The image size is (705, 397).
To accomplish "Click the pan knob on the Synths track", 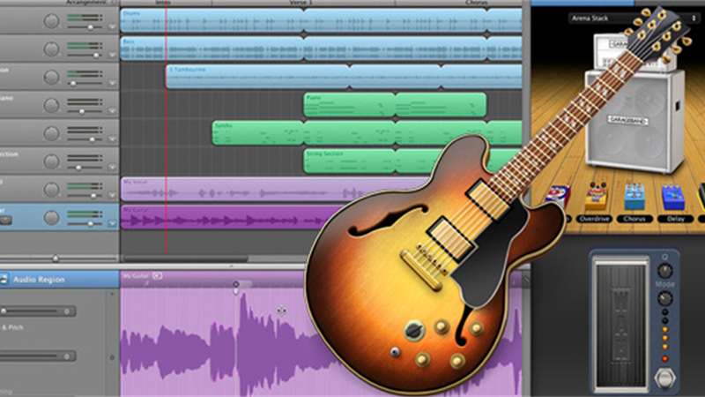I will pyautogui.click(x=51, y=133).
